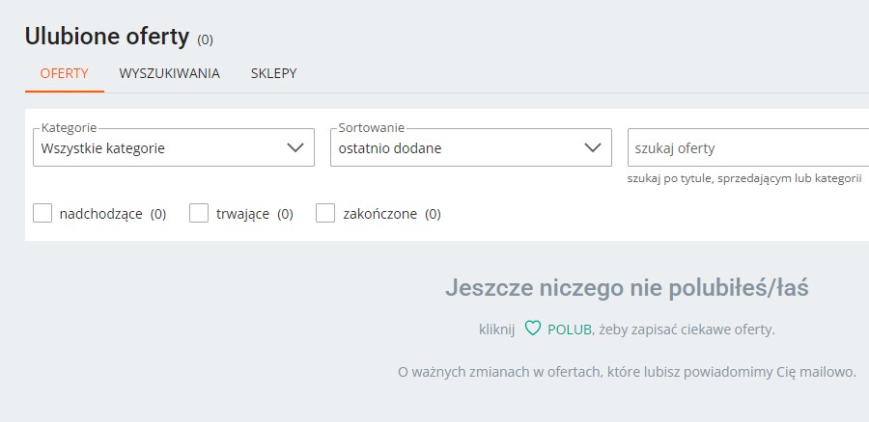The image size is (869, 422).
Task: Check the zakończone checkbox
Action: click(x=325, y=213)
